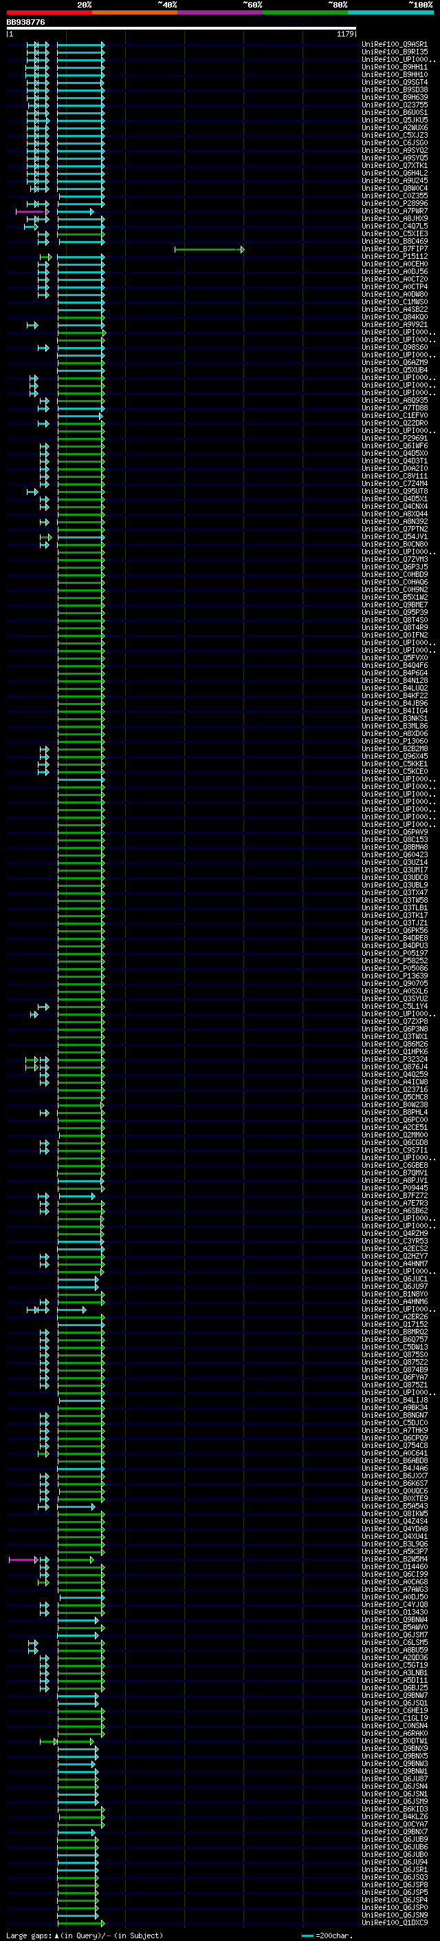
Task: Open hit UniRef100_C6HE19
Action: coord(395,1711)
